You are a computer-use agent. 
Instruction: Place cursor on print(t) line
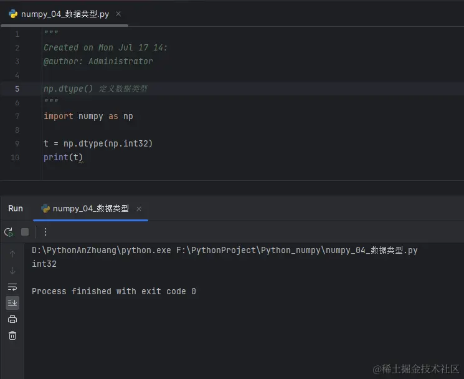click(x=63, y=158)
